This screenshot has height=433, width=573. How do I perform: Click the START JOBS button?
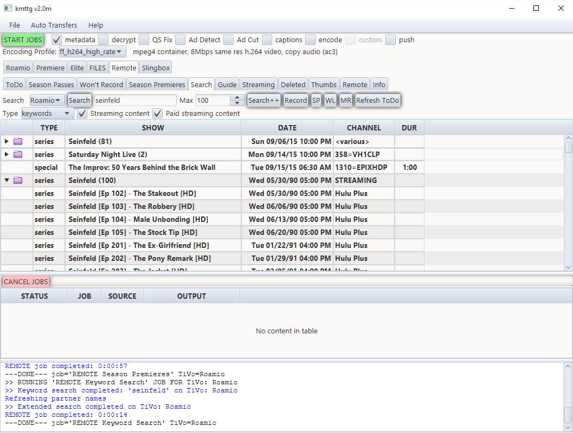(23, 40)
